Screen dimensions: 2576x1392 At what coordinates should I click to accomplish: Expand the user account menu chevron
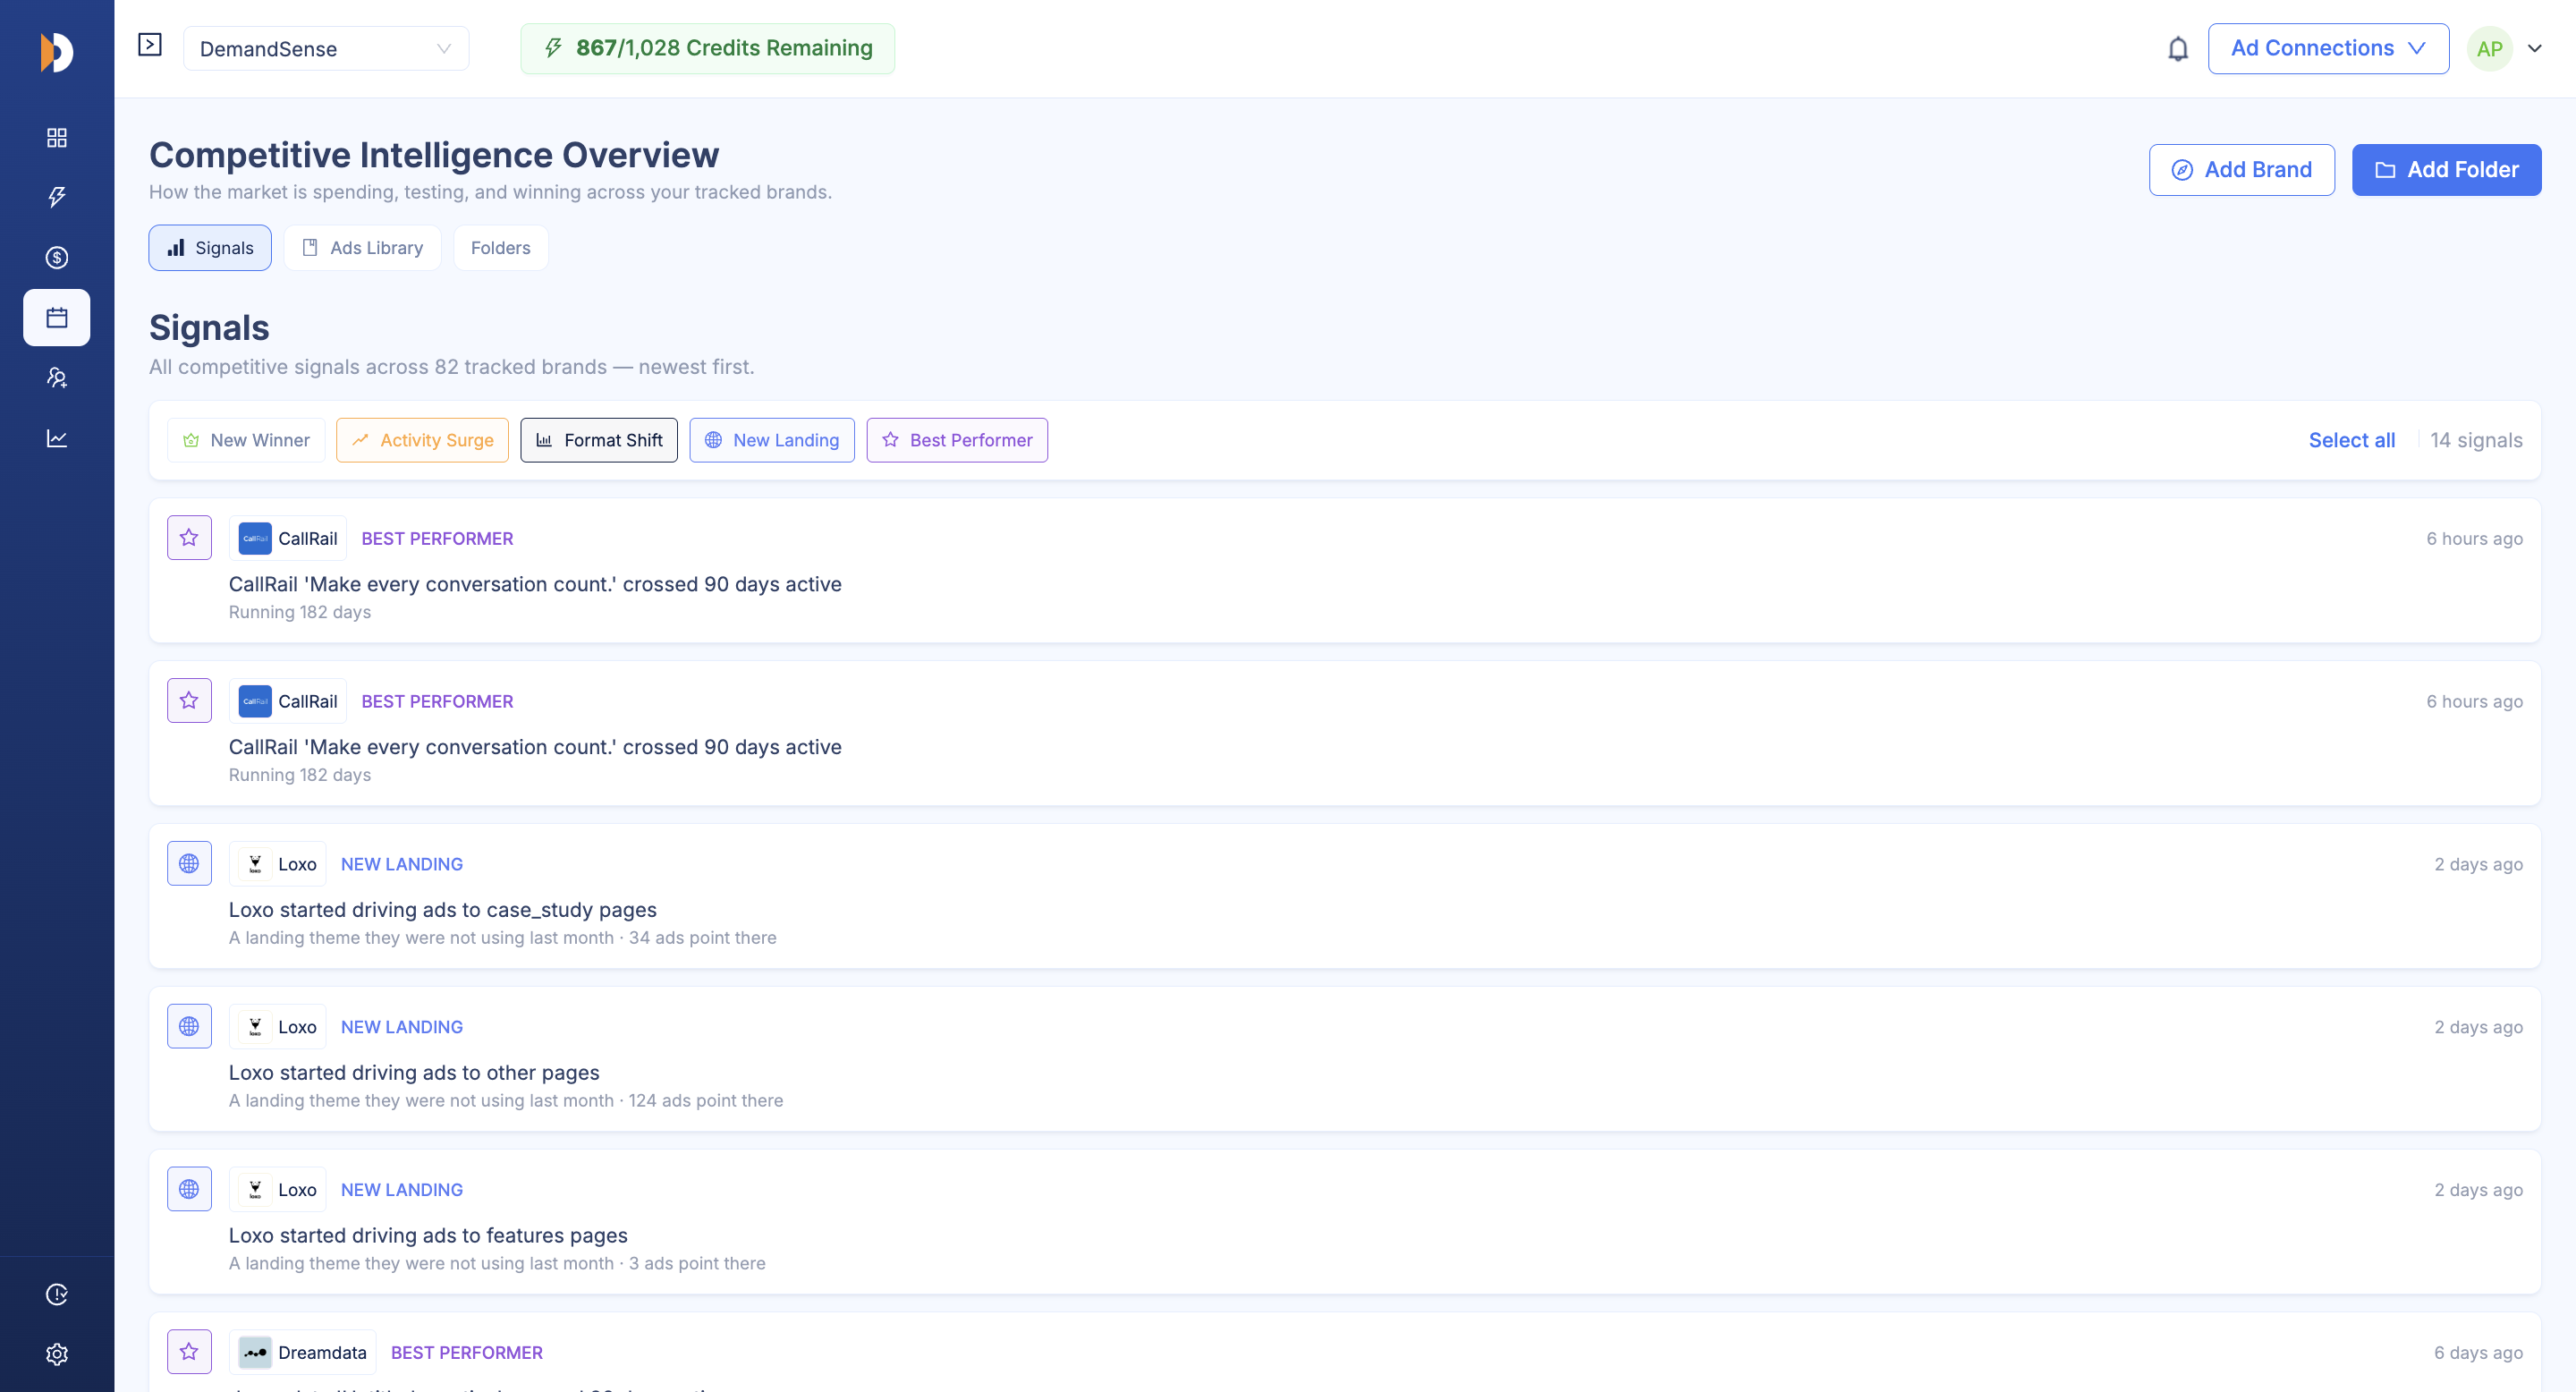2535,49
